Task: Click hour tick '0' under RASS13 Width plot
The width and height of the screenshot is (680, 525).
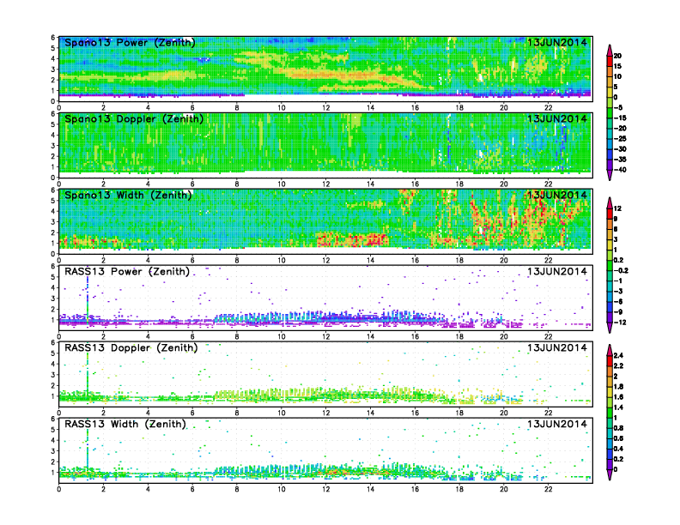Action: [x=59, y=490]
